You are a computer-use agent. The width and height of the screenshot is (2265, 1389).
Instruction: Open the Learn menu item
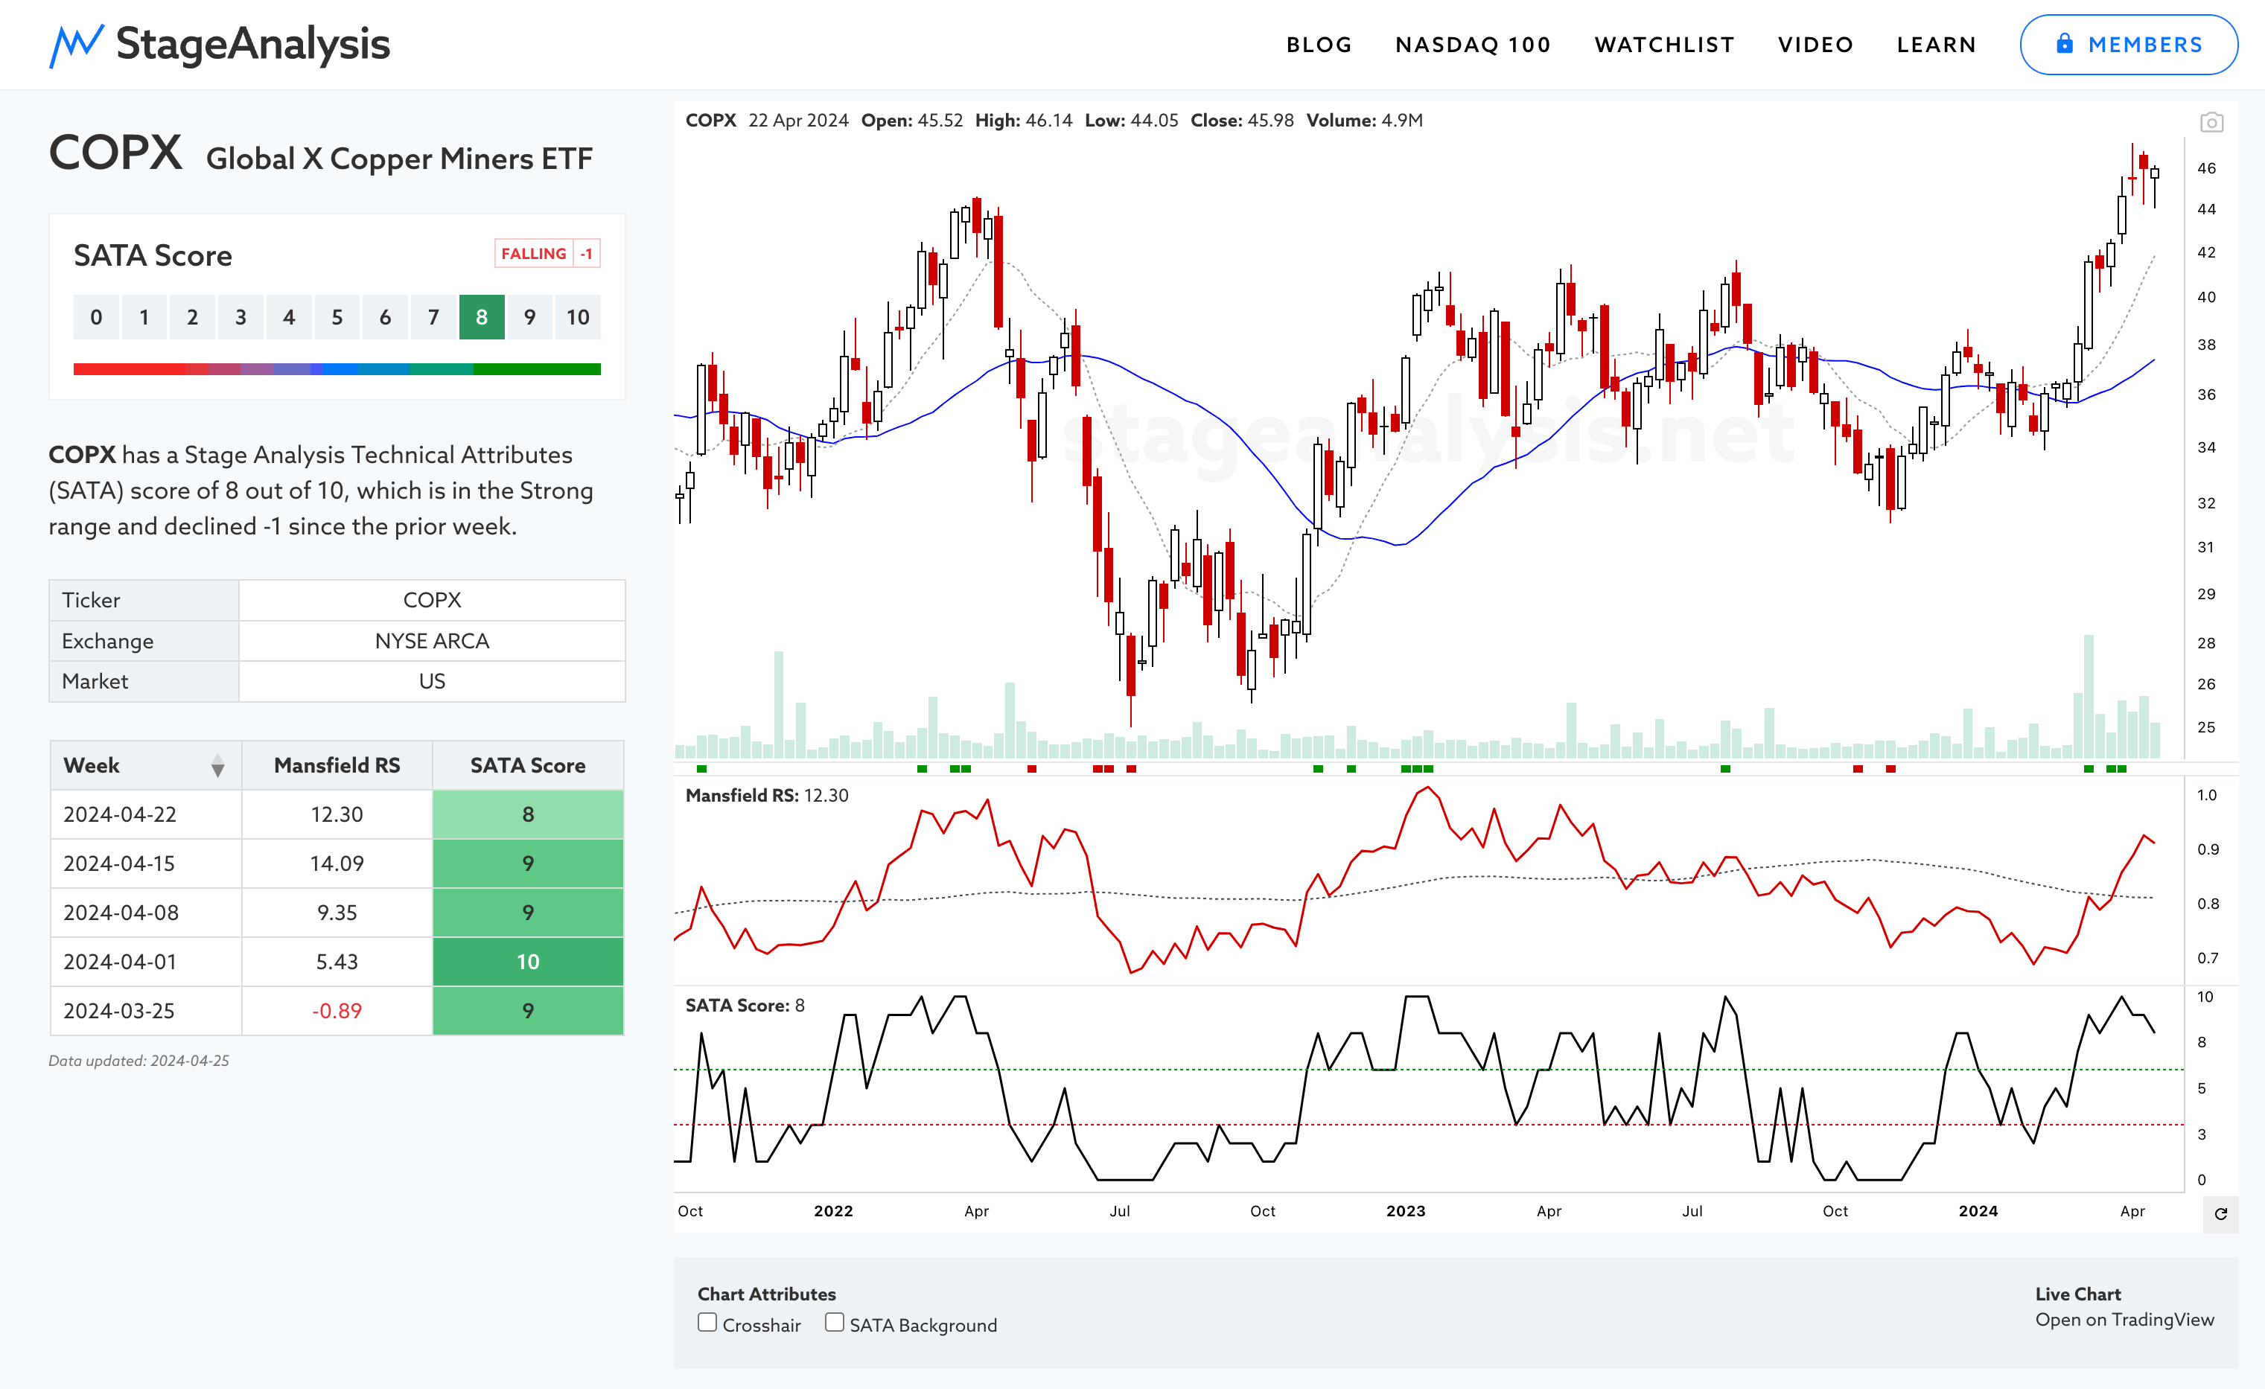click(x=1936, y=45)
